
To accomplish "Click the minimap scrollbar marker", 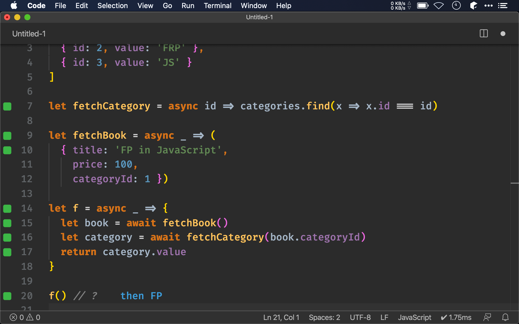I will click(x=514, y=183).
